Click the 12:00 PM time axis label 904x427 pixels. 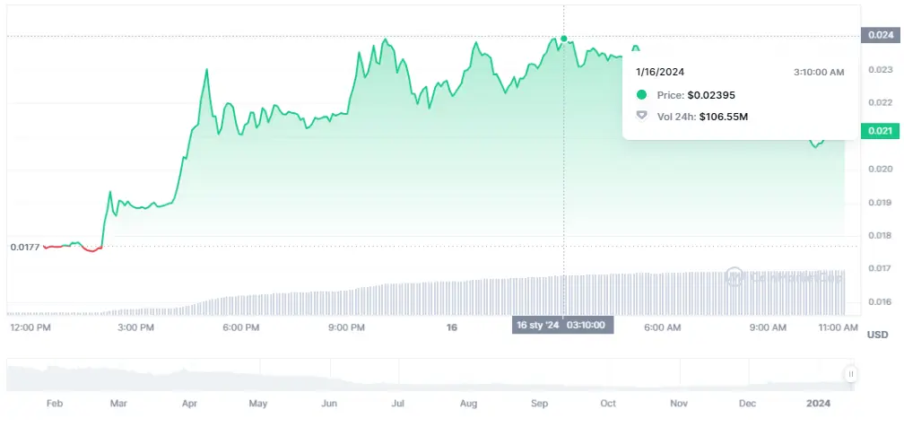click(31, 327)
